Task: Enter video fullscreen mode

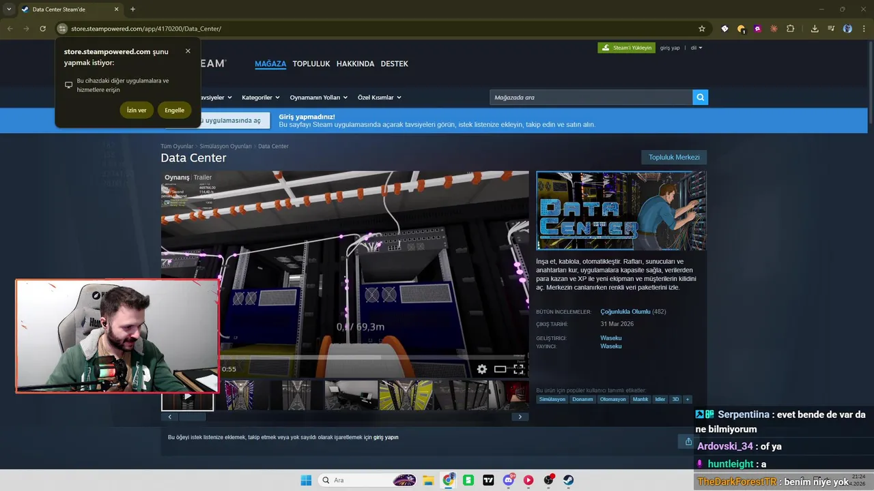Action: coord(519,369)
